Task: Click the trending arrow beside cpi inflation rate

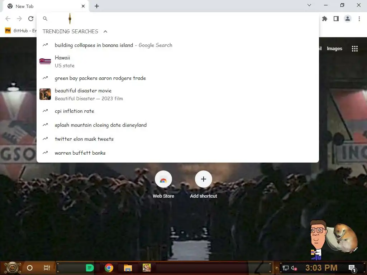Action: pyautogui.click(x=45, y=111)
